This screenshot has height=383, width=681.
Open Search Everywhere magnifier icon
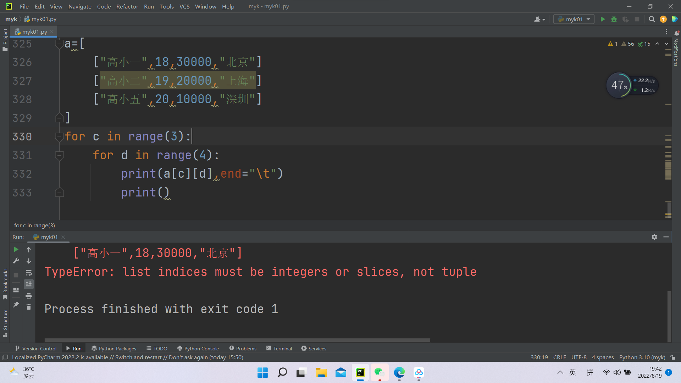click(652, 19)
